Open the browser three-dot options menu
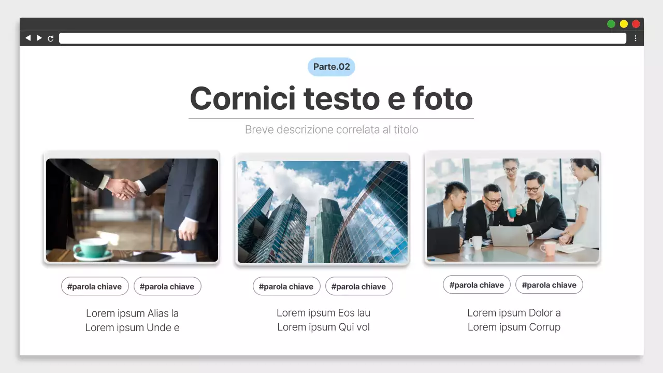This screenshot has height=373, width=663. [x=636, y=38]
